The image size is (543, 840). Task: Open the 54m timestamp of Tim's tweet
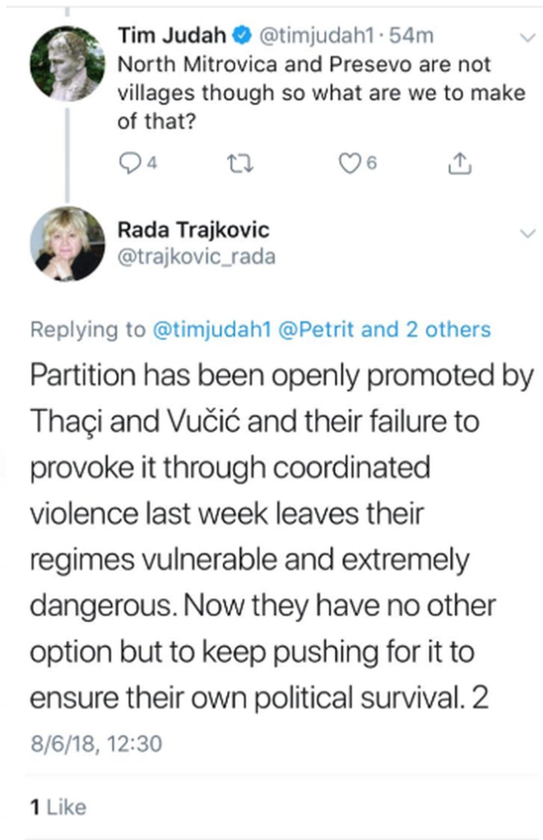412,36
